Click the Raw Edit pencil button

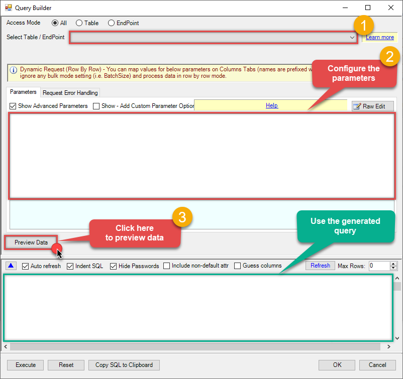(372, 106)
